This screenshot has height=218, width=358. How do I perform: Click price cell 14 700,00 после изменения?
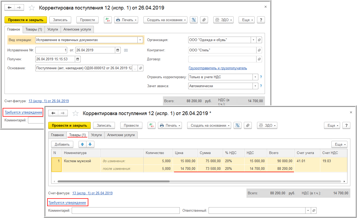click(x=185, y=169)
